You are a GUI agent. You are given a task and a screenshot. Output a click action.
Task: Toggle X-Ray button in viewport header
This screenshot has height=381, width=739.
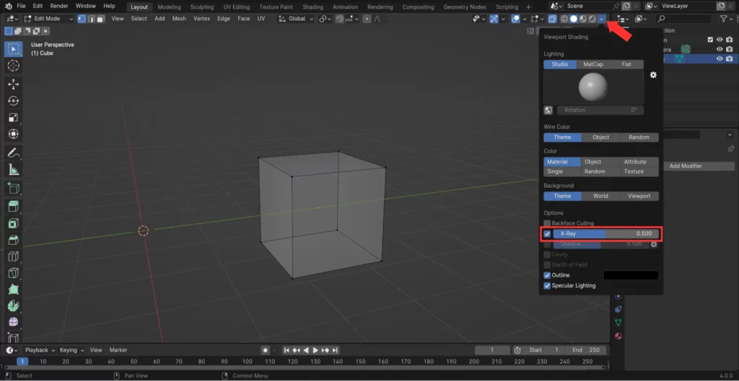tap(552, 19)
